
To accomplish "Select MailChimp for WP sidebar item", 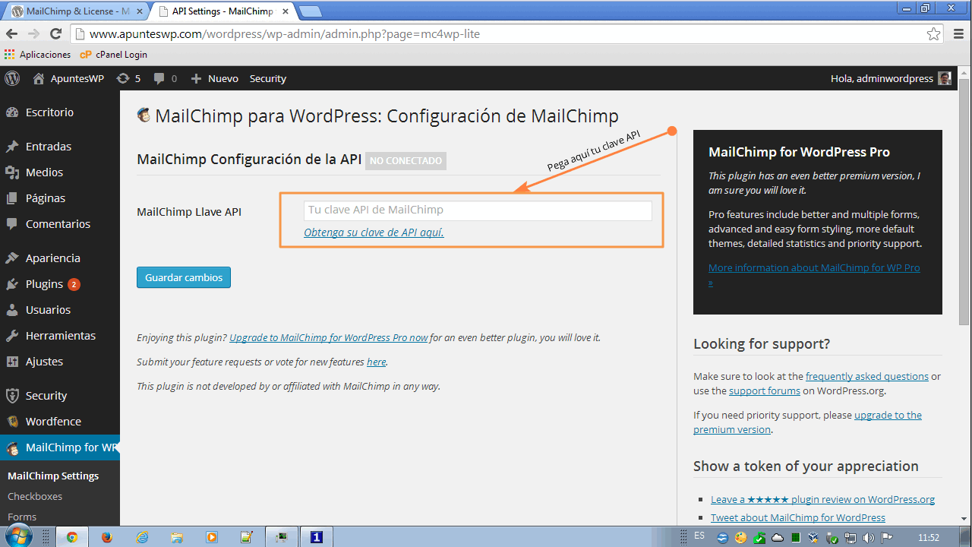I will [59, 447].
